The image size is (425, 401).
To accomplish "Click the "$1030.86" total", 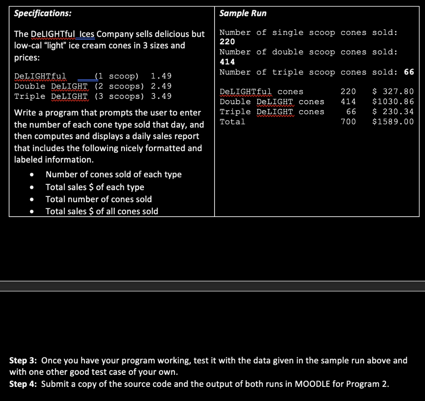I will 393,102.
